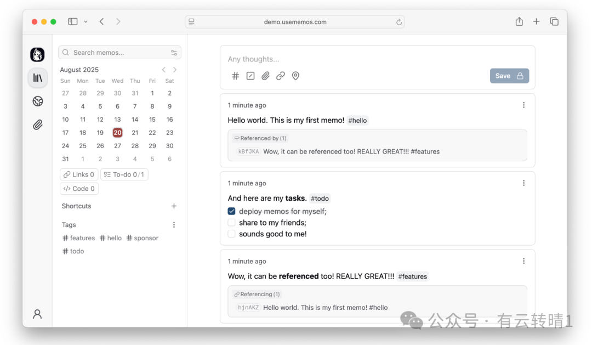Select August 15 on calendar

click(152, 120)
